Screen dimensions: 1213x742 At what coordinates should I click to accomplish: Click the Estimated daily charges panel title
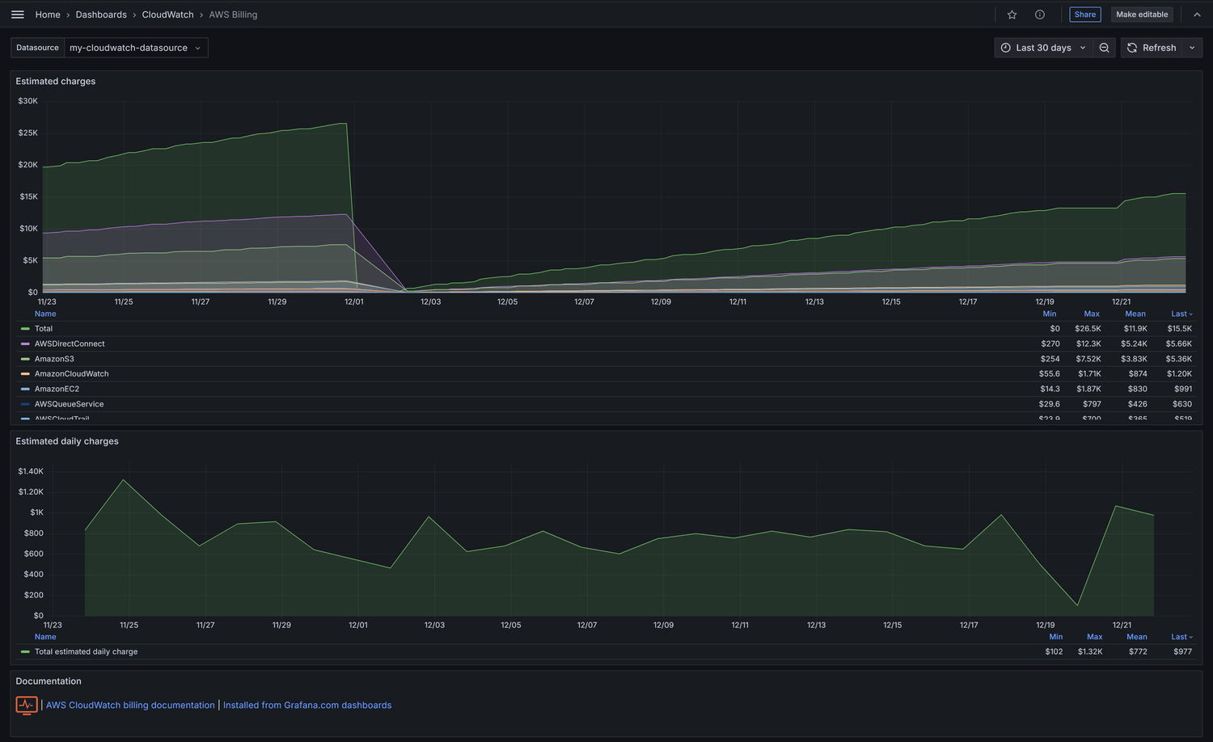point(67,441)
